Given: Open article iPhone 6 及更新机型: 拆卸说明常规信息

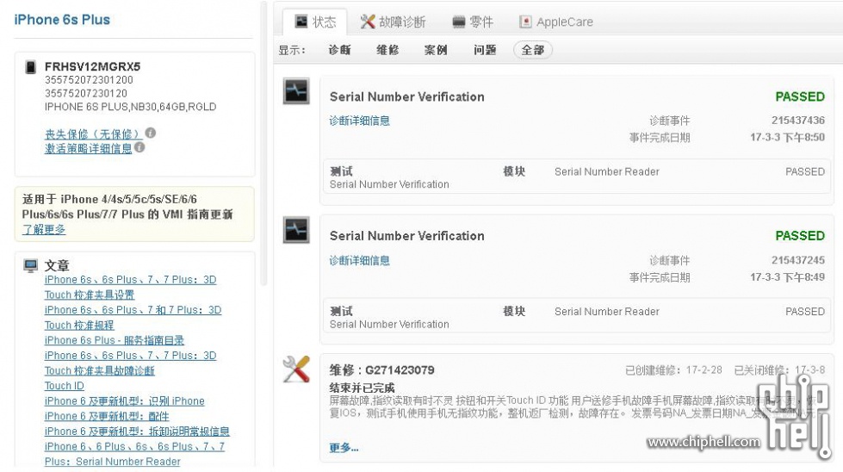Looking at the screenshot, I should coord(137,432).
